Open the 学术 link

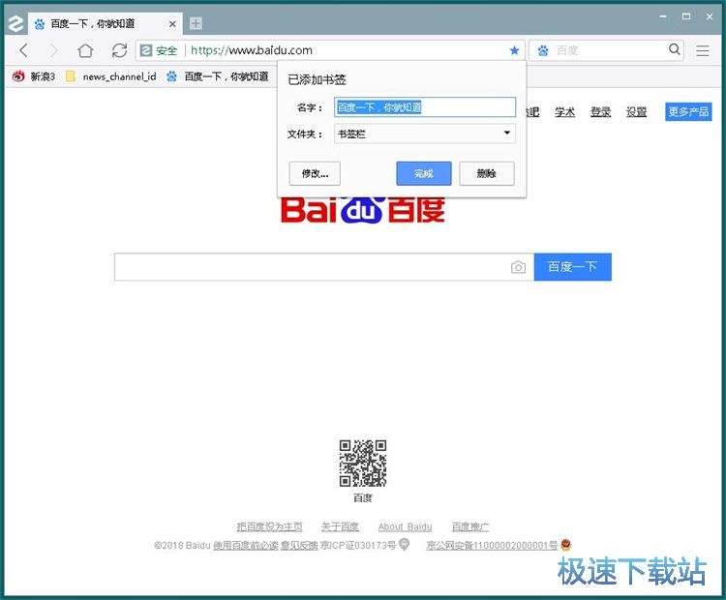[x=565, y=112]
